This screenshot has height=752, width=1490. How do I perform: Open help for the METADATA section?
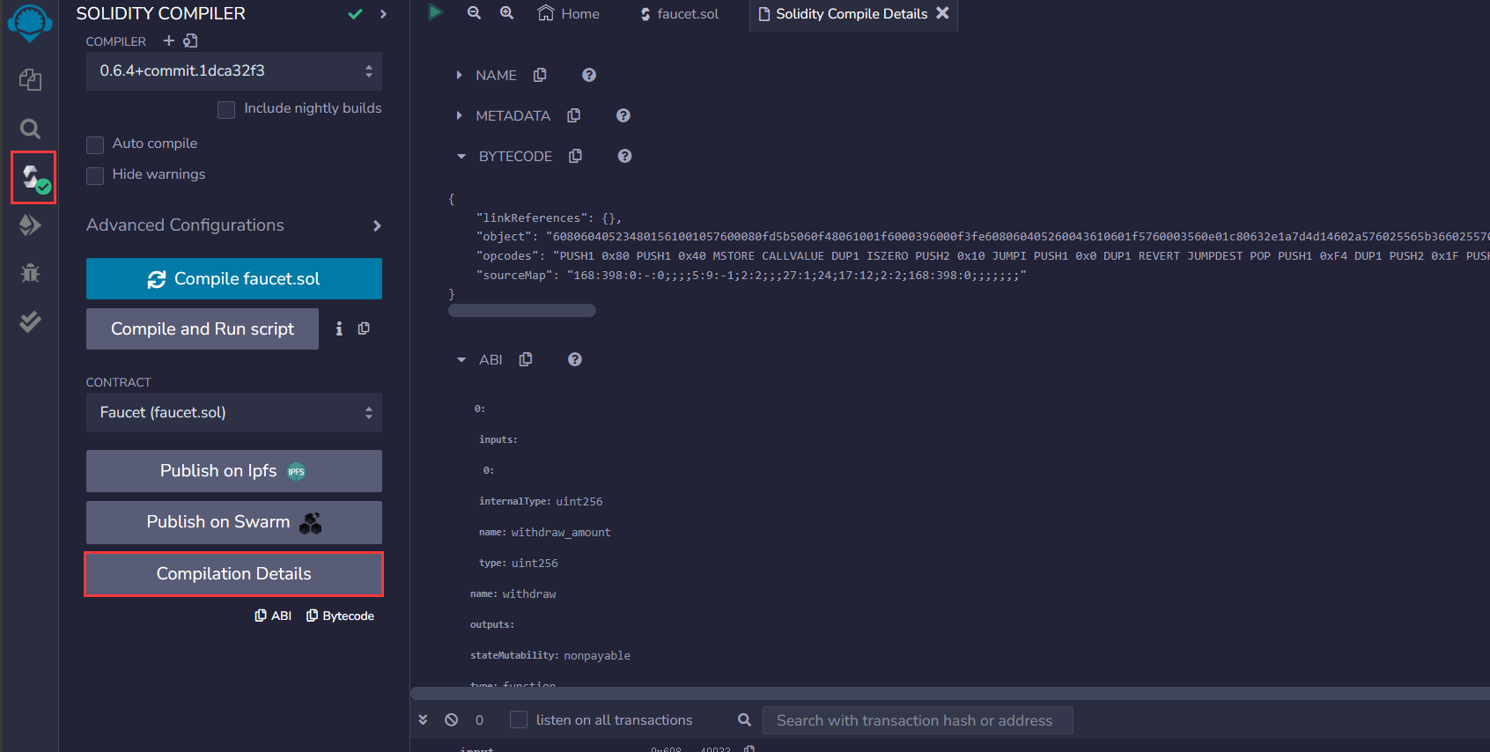tap(623, 115)
